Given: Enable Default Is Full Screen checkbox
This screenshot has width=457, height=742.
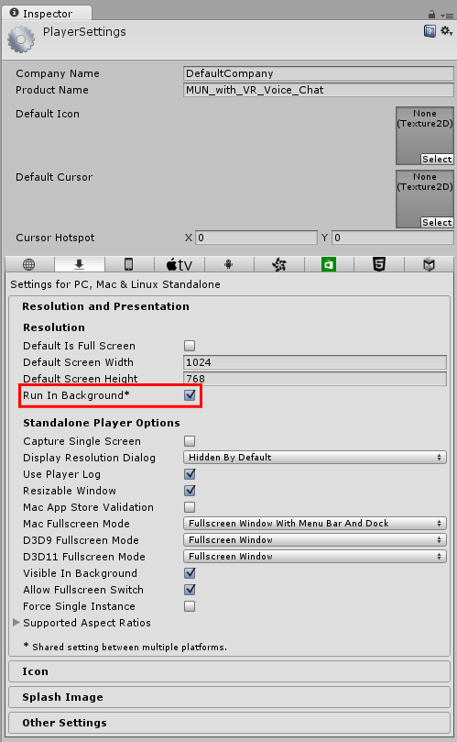Looking at the screenshot, I should pos(190,346).
